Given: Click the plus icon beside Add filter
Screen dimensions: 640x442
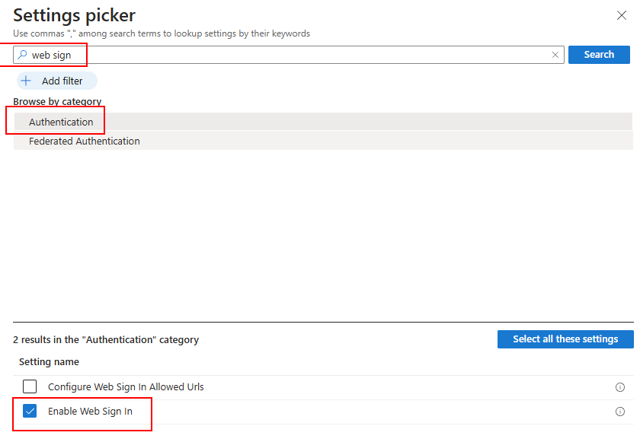Looking at the screenshot, I should [26, 81].
